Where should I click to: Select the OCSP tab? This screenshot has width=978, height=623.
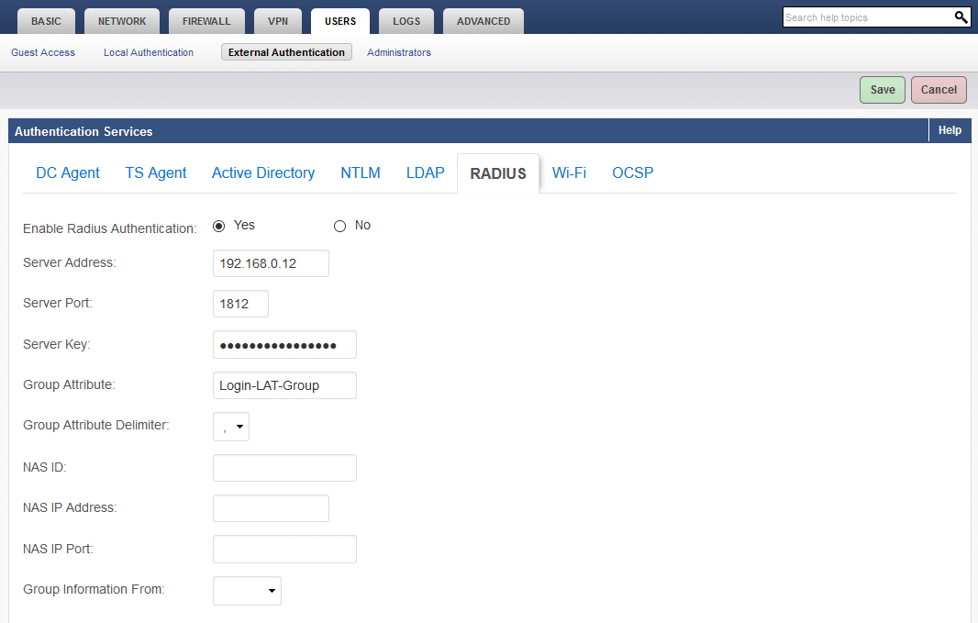pyautogui.click(x=632, y=172)
